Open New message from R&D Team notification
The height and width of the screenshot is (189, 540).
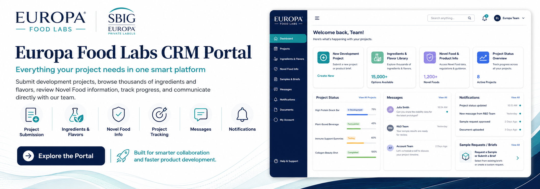(490, 114)
